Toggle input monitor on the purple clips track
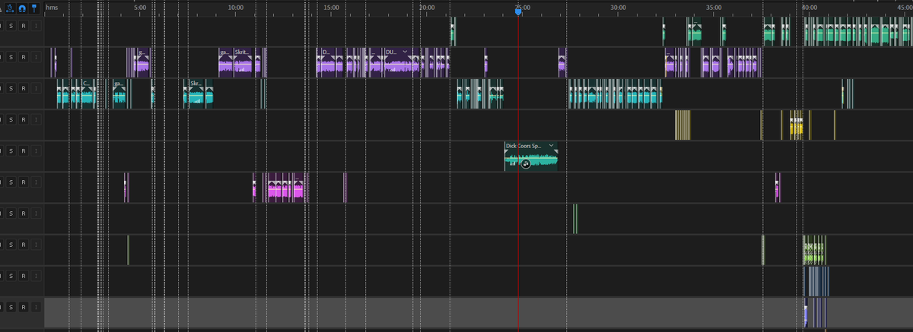This screenshot has width=913, height=332. click(x=36, y=57)
